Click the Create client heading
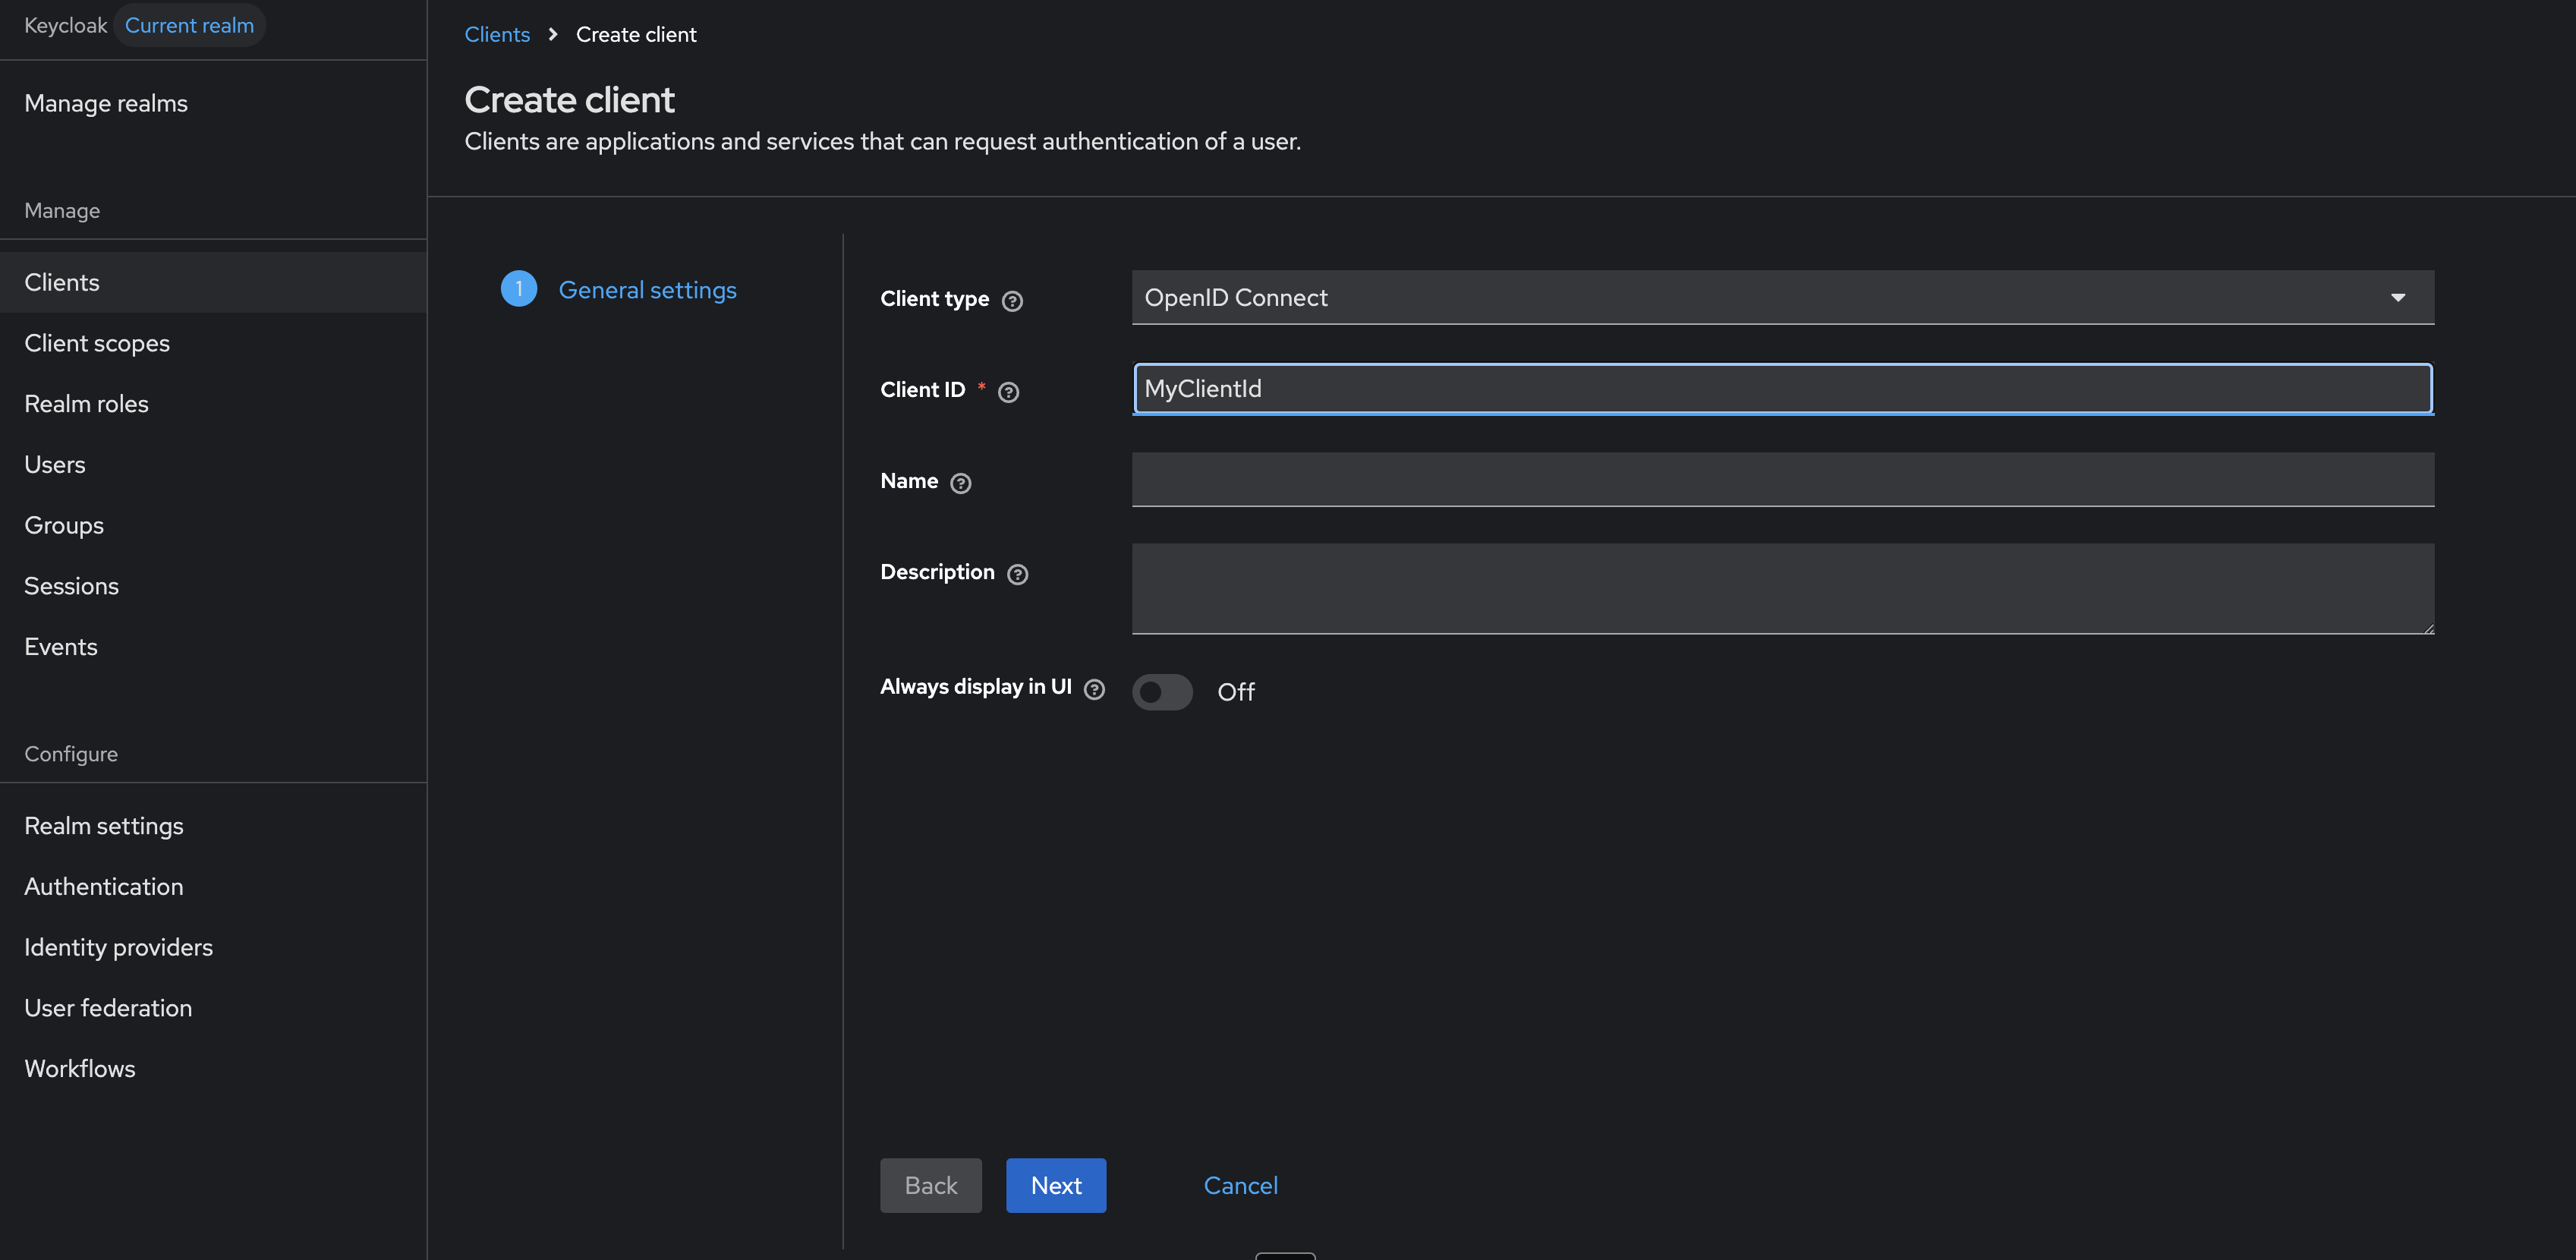Screen dimensions: 2576x1260 pos(569,99)
